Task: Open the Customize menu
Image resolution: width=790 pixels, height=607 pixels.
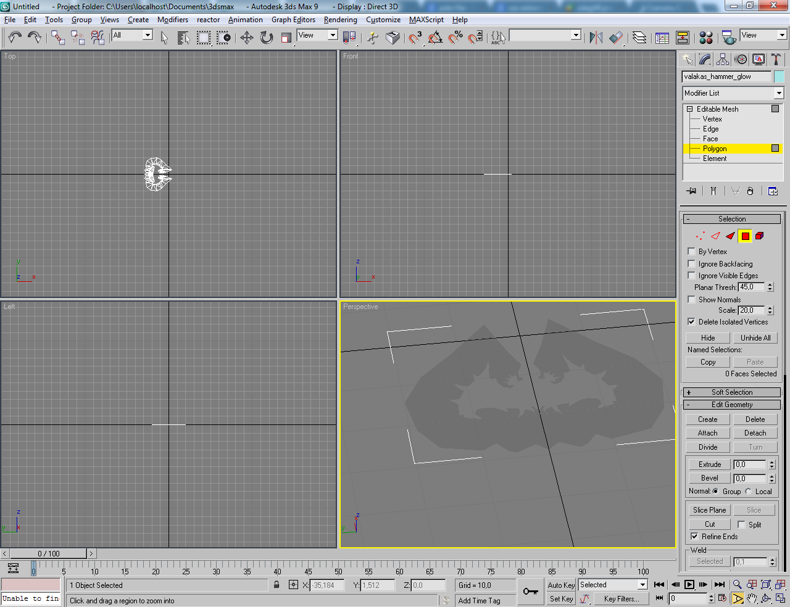Action: coord(383,20)
